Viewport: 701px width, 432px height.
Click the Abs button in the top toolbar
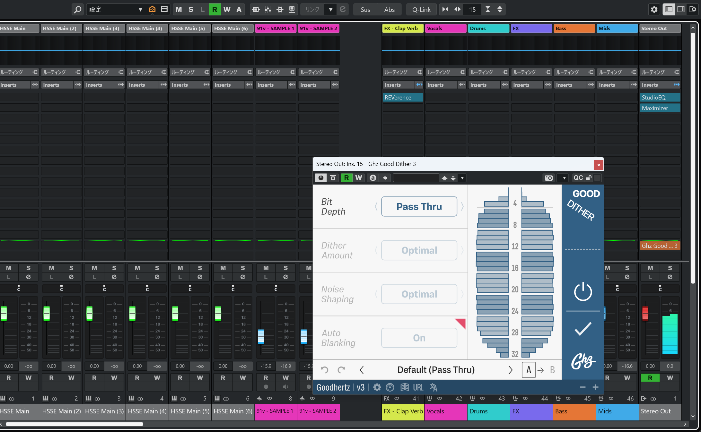click(x=389, y=10)
